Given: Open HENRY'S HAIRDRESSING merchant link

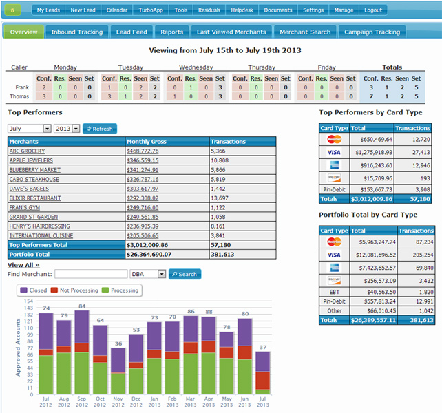Looking at the screenshot, I should click(39, 226).
